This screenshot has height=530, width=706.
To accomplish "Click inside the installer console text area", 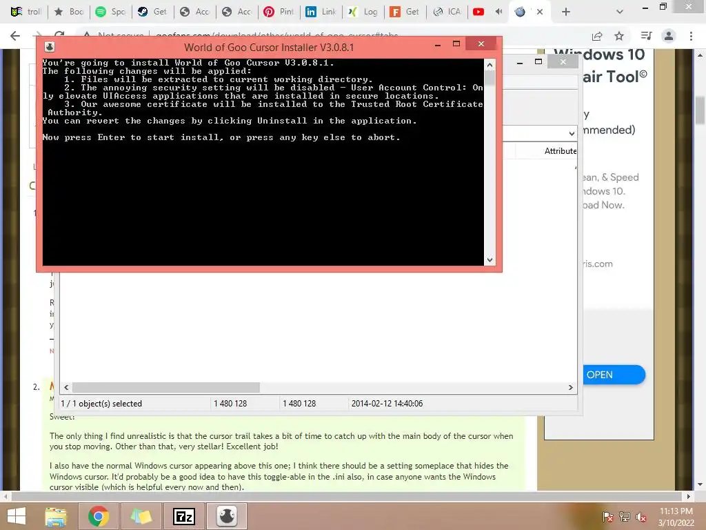I will [263, 162].
